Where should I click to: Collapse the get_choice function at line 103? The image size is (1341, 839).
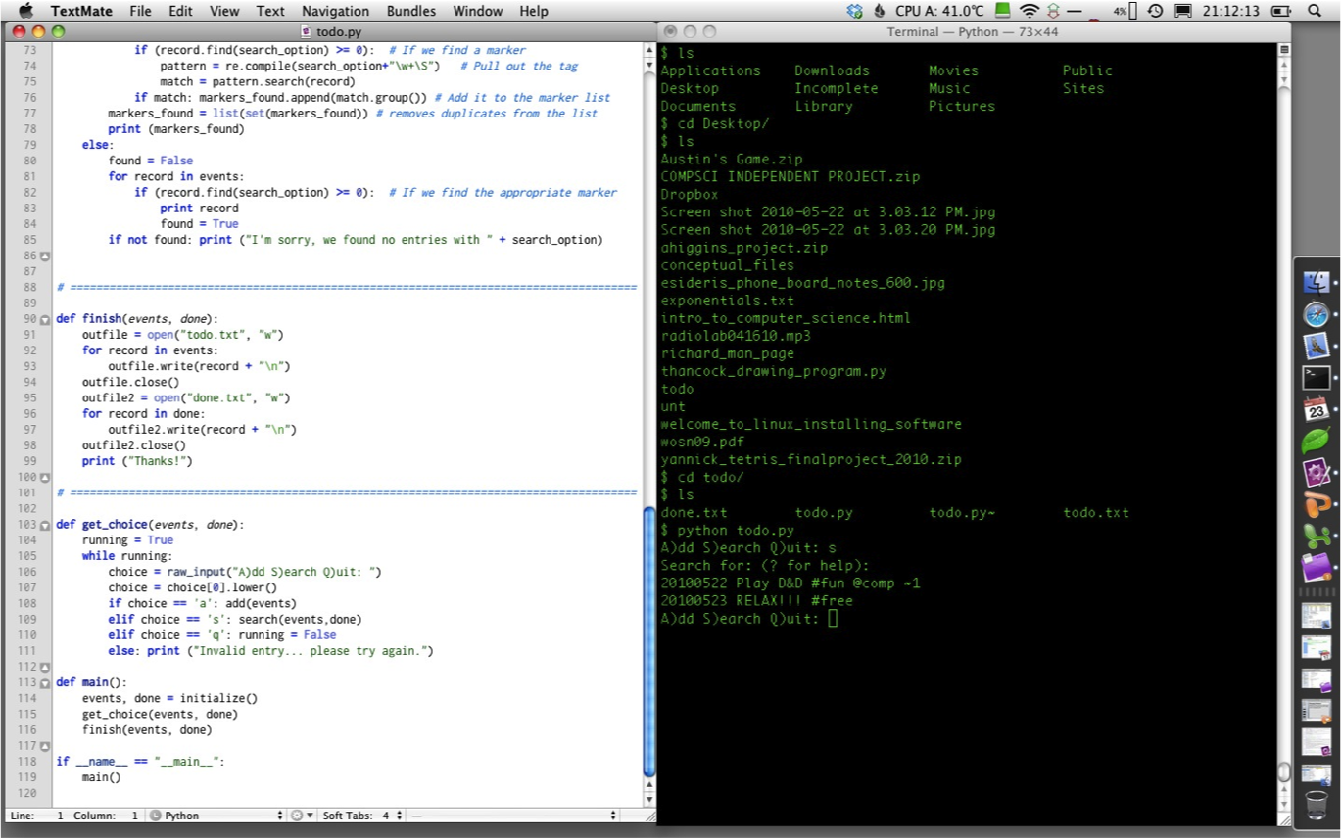tap(45, 525)
